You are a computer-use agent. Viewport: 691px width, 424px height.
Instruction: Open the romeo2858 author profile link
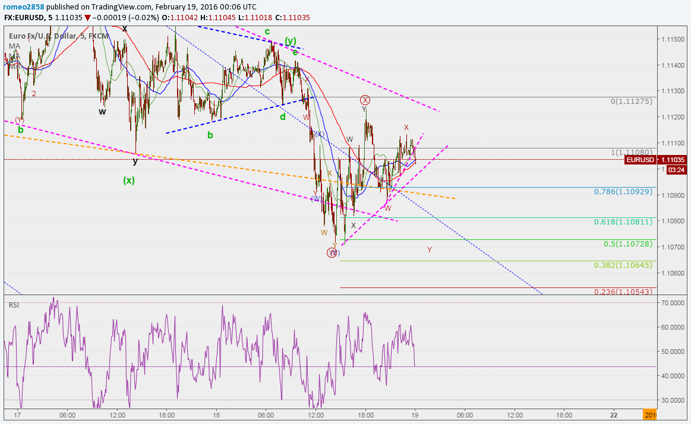coord(24,7)
